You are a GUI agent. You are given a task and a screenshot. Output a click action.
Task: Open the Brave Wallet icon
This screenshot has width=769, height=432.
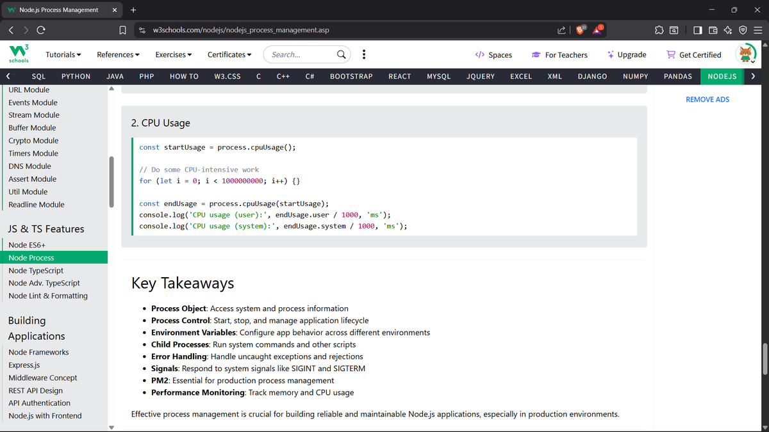tap(713, 30)
